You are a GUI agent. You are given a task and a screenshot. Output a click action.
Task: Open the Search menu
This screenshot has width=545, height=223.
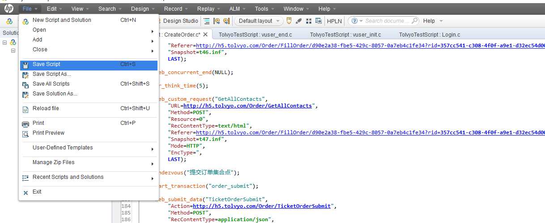(x=111, y=8)
